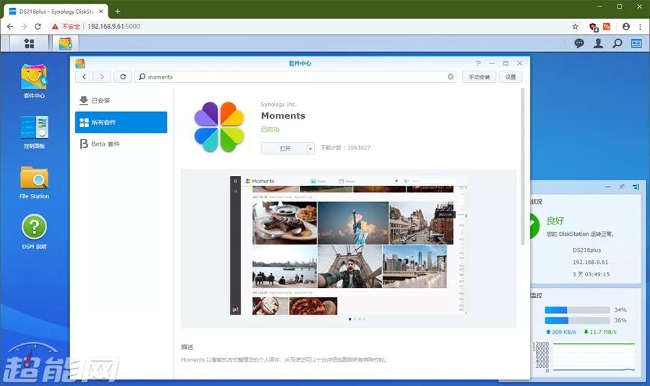Click the Moments app logo
Viewport: 650px width, 386px height.
click(x=219, y=127)
